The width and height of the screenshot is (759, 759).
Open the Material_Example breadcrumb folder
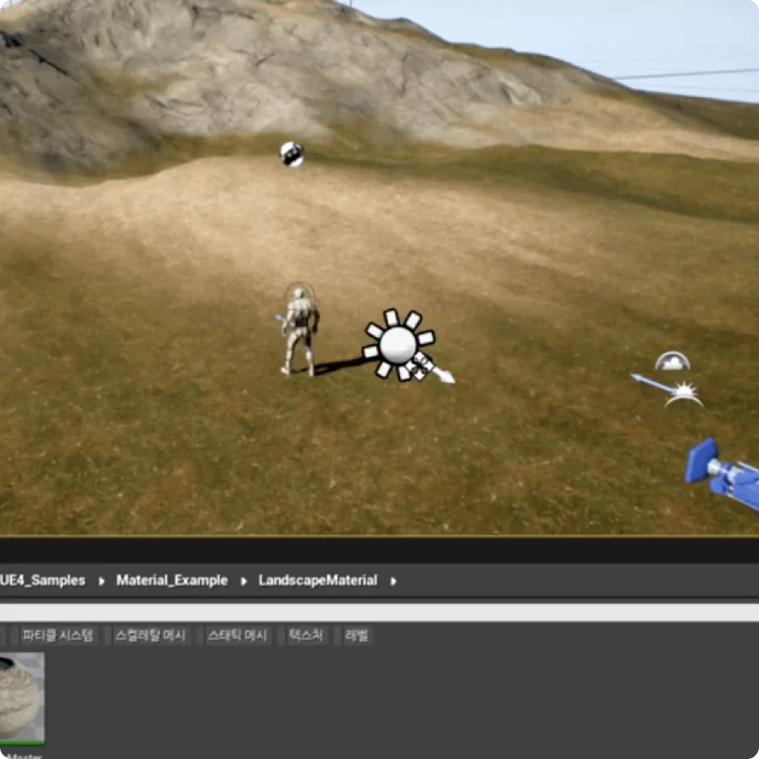point(172,580)
